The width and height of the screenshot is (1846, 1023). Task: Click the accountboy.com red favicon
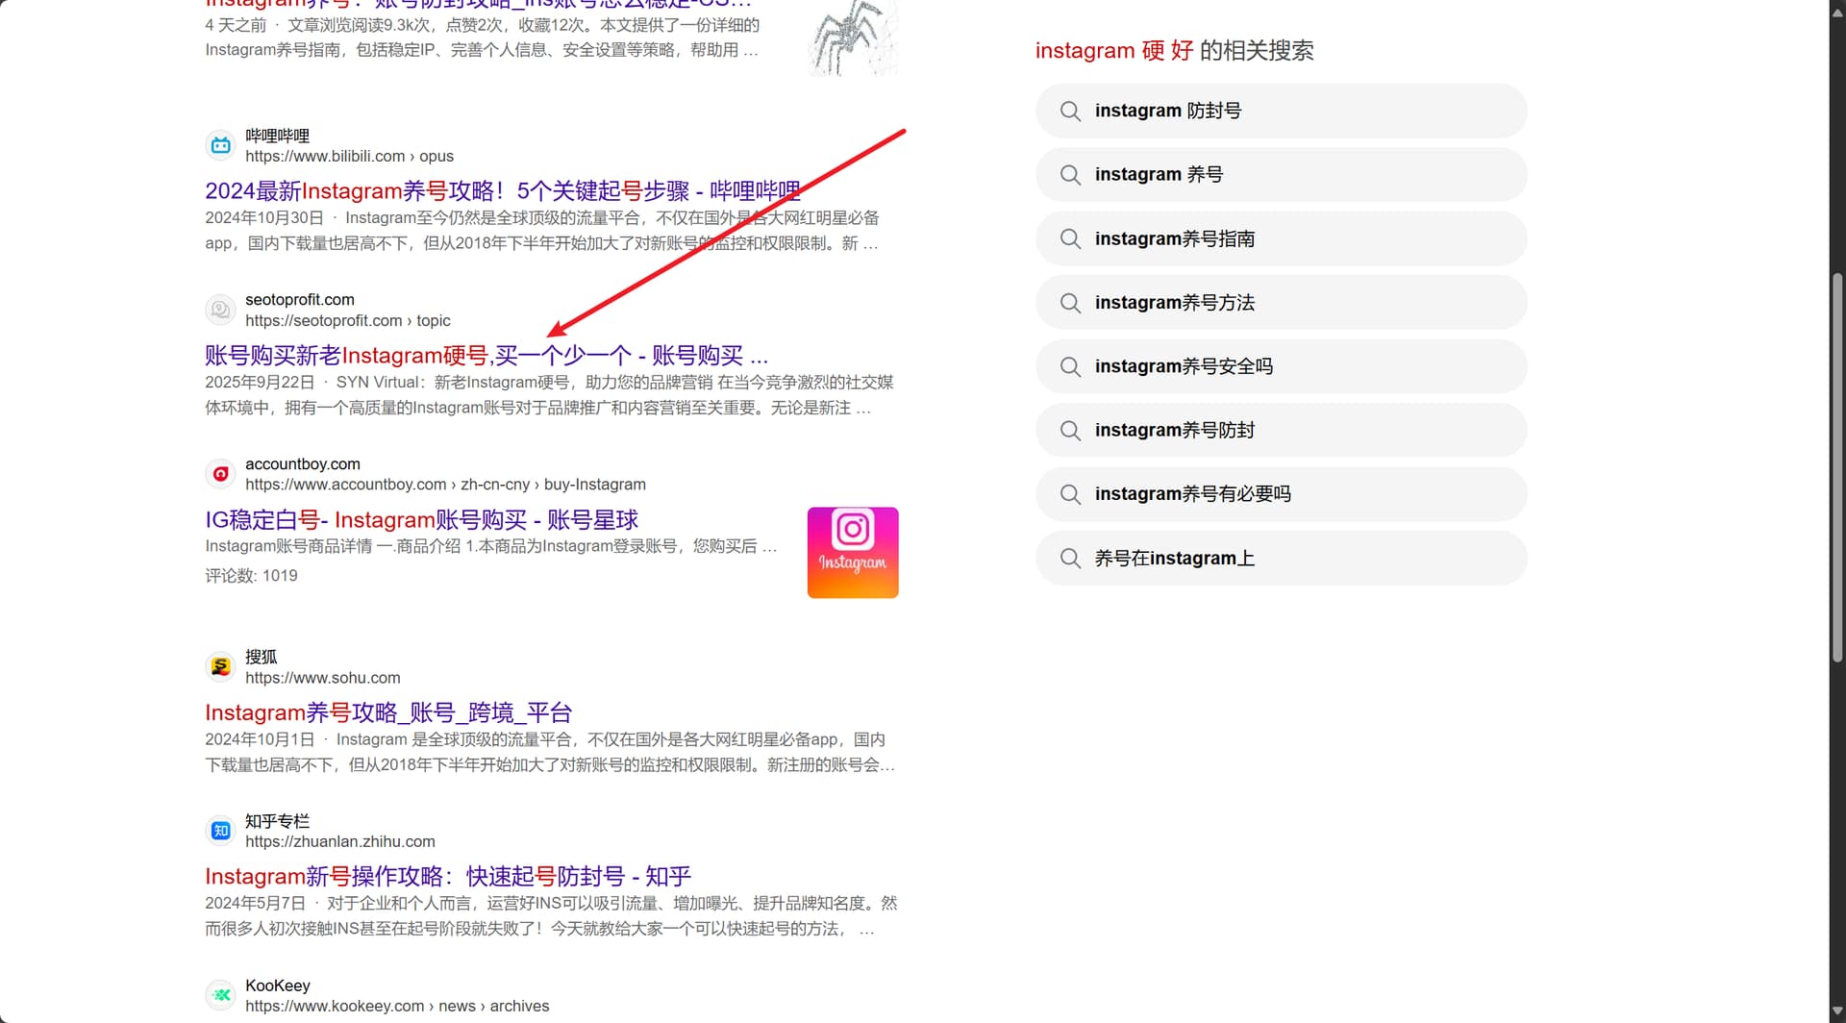click(220, 474)
